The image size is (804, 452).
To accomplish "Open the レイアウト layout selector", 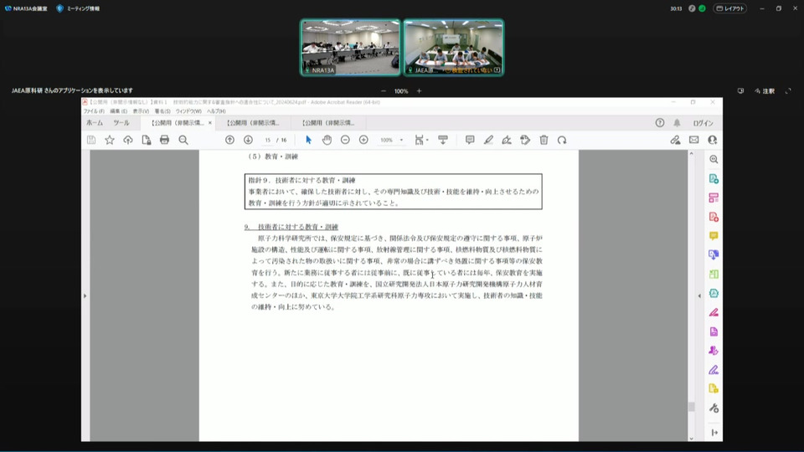I will (x=730, y=8).
